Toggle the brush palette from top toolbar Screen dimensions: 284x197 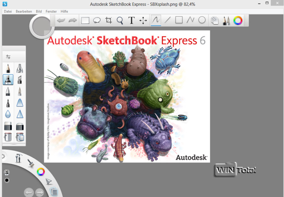click(x=226, y=20)
